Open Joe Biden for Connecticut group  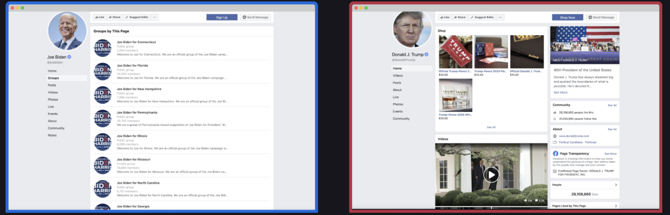pyautogui.click(x=136, y=42)
